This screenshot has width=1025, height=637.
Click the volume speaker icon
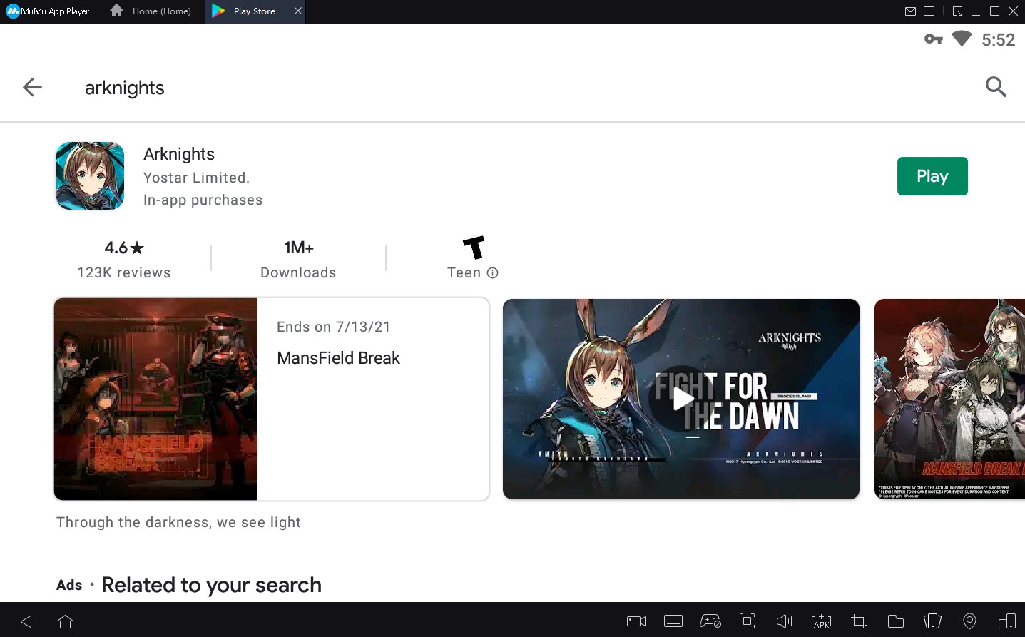pos(784,621)
